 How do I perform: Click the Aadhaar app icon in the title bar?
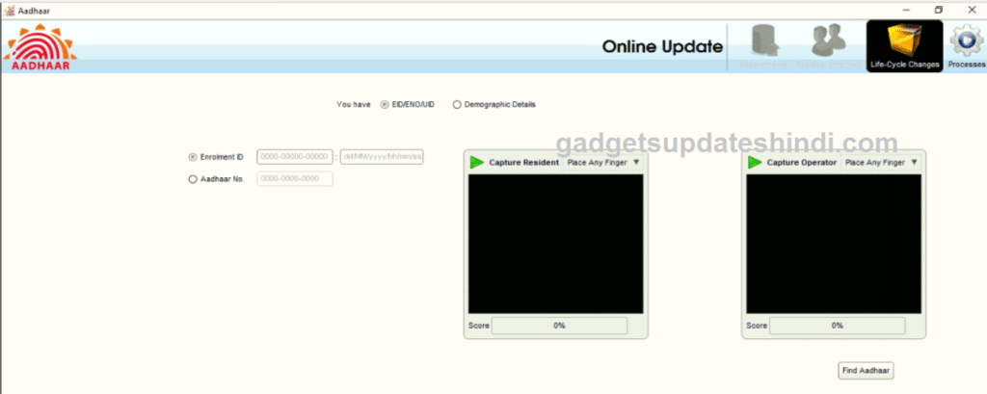9,10
